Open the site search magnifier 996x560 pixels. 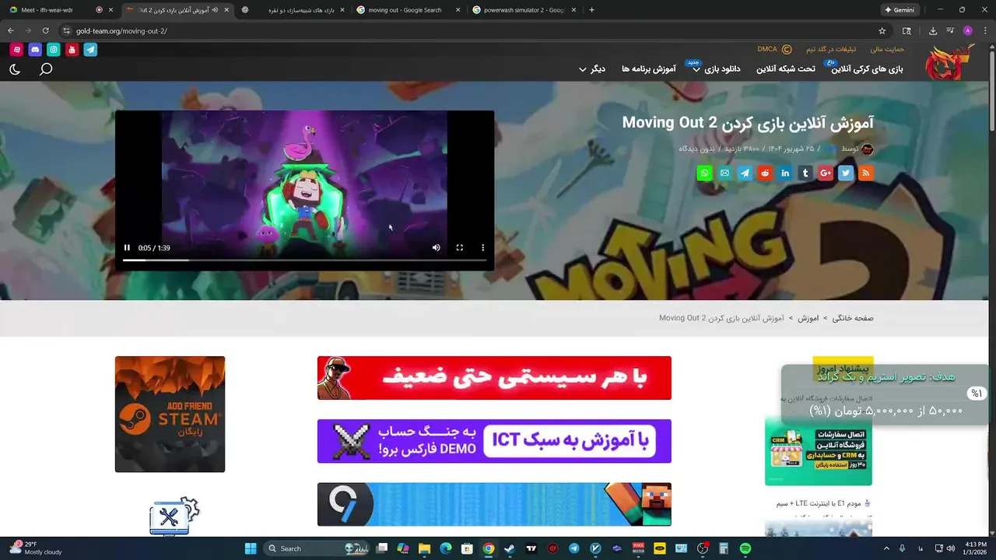46,69
